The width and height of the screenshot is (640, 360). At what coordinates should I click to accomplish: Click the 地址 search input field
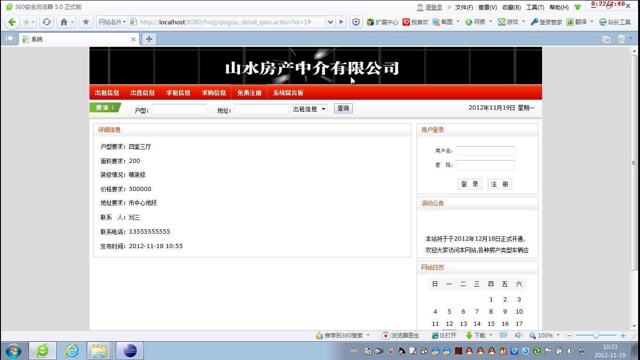261,109
